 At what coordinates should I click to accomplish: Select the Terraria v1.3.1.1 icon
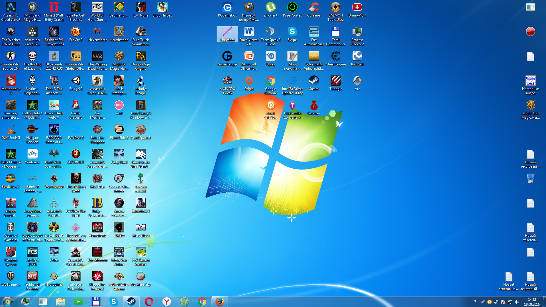click(x=140, y=183)
